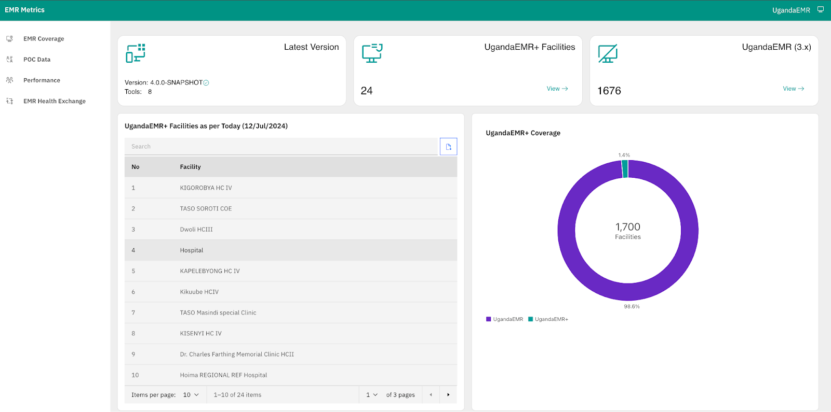
Task: Click the 98.6% chart label
Action: [x=632, y=307]
